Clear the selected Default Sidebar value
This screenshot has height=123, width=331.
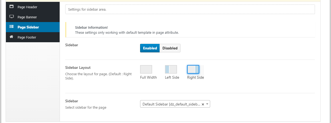[x=203, y=104]
